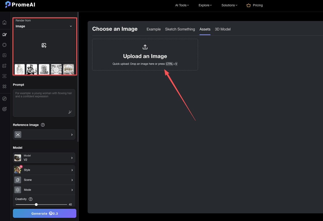The image size is (323, 221).
Task: Click the HD upscale sidebar icon
Action: tap(4, 76)
